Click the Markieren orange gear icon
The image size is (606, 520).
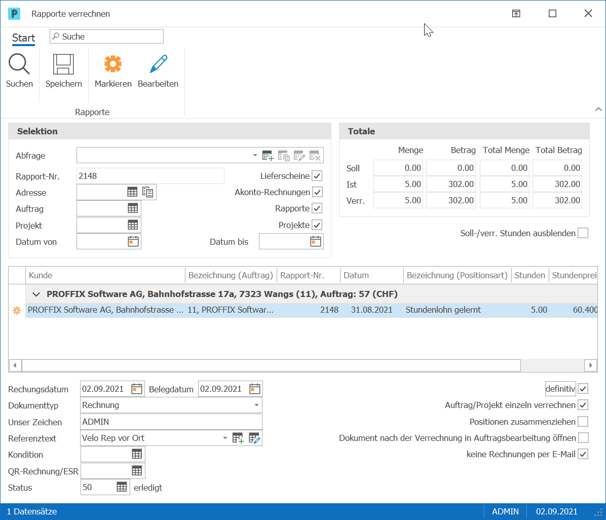tap(113, 64)
